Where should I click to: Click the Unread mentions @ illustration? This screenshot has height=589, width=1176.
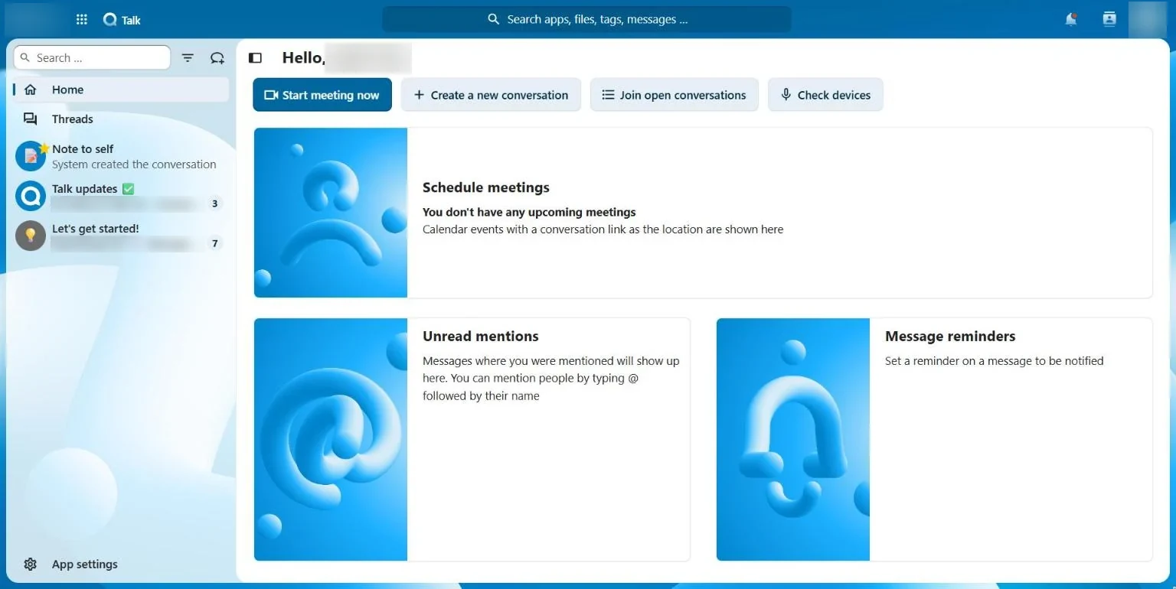(331, 440)
